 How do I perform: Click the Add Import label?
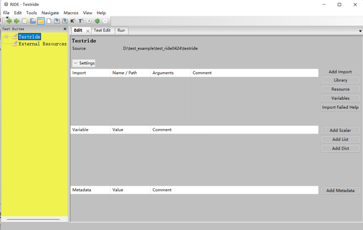(x=340, y=72)
